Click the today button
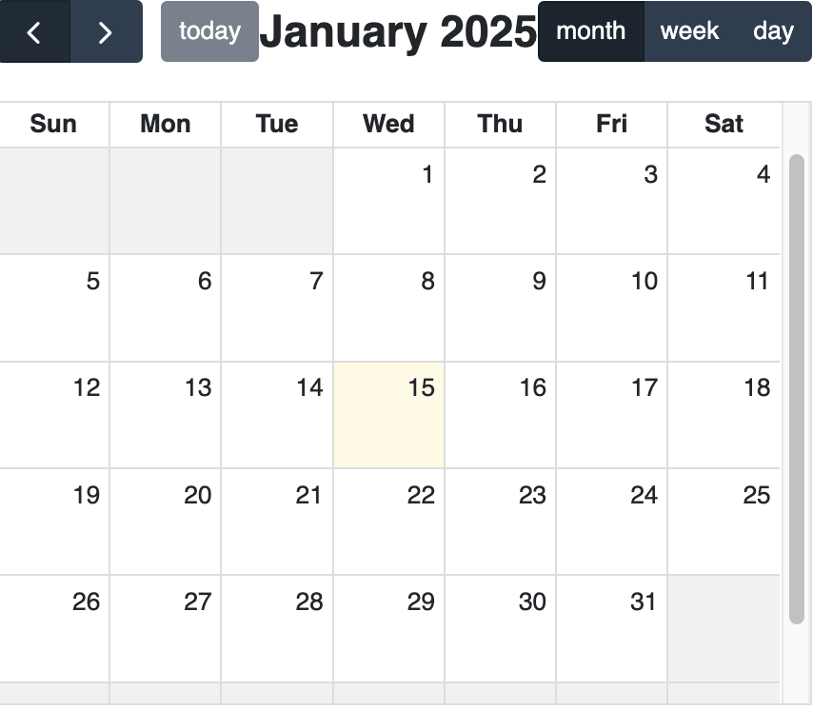Viewport: 813px width, 710px height. click(x=209, y=31)
